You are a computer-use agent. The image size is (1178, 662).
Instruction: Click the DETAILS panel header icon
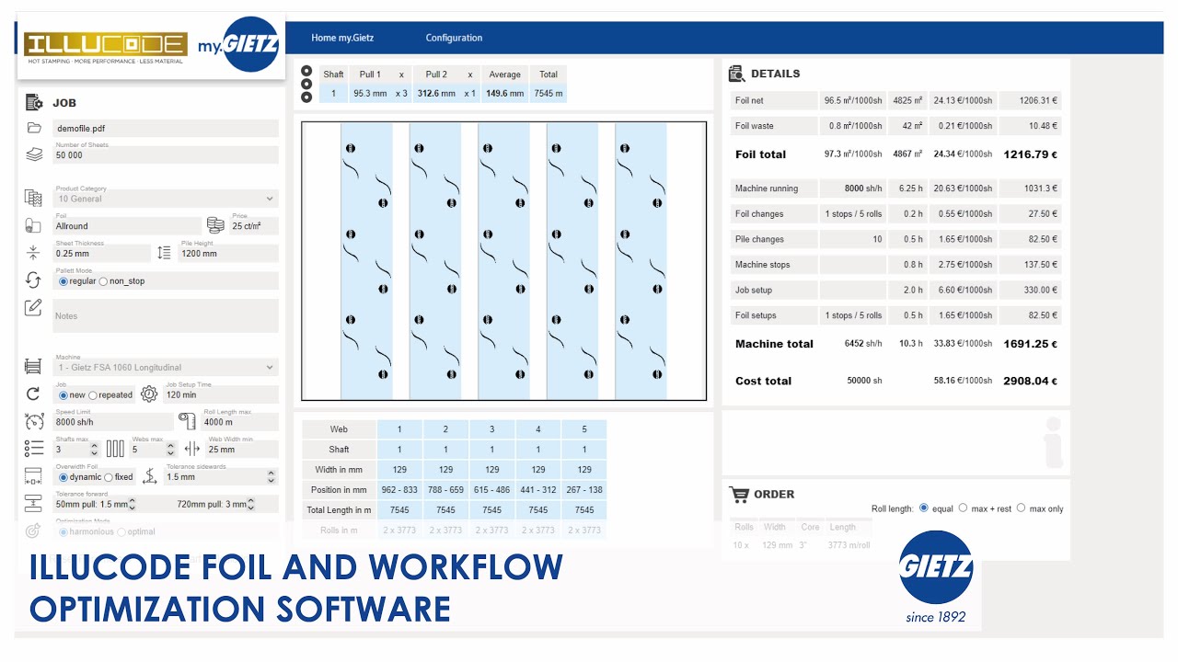(x=736, y=74)
